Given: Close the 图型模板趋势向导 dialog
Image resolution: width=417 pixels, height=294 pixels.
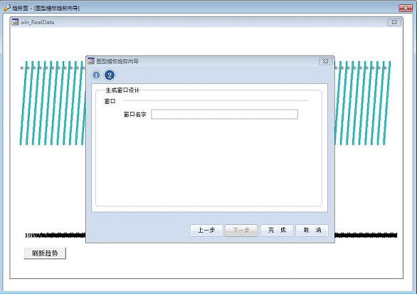Looking at the screenshot, I should (325, 61).
